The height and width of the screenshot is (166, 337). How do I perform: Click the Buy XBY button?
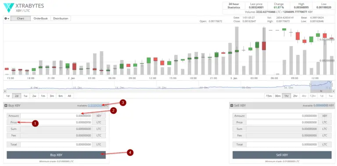click(56, 155)
